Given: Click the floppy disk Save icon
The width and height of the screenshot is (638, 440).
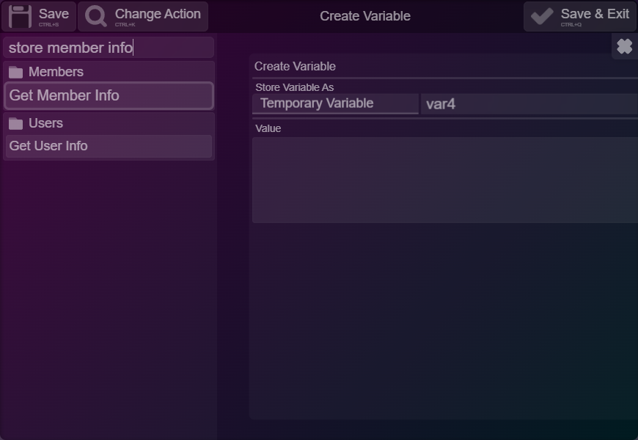Looking at the screenshot, I should click(20, 17).
